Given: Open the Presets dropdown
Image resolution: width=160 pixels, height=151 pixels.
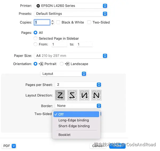Looking at the screenshot, I should pyautogui.click(x=71, y=14).
